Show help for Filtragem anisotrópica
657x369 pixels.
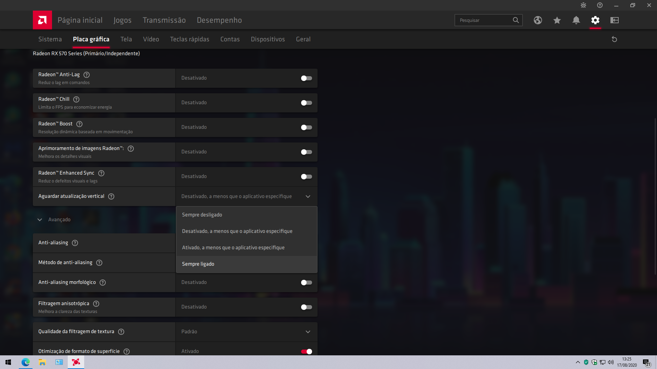point(96,304)
